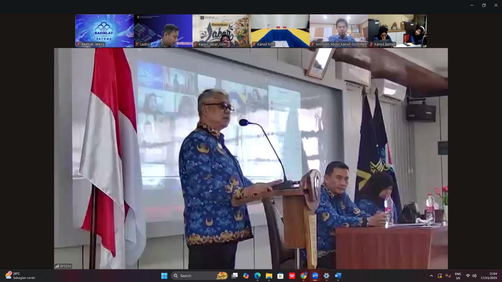Select Badiklat Jateng participant thumbnail

pyautogui.click(x=104, y=31)
